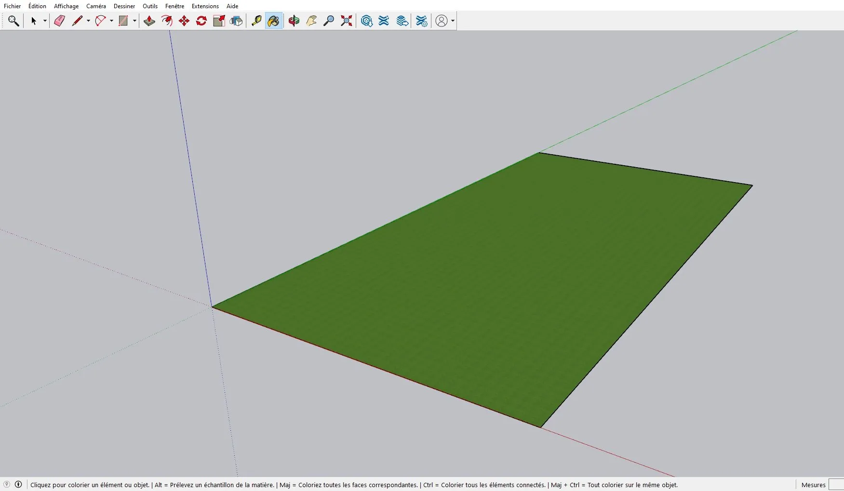Open the Fichier menu

pos(13,6)
